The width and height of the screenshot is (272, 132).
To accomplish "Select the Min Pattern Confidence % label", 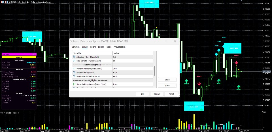I will click(88, 76).
